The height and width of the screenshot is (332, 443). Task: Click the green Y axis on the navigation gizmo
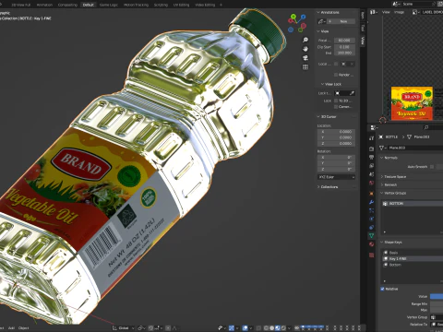(293, 16)
